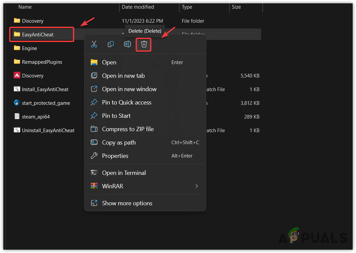Choose Open in new tab
This screenshot has width=356, height=253.
click(145, 76)
